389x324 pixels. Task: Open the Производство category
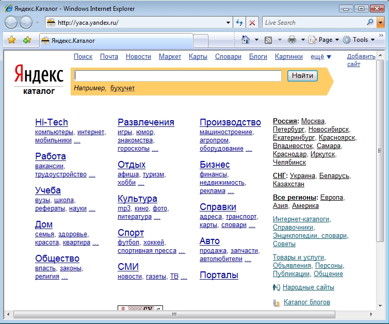click(x=230, y=122)
